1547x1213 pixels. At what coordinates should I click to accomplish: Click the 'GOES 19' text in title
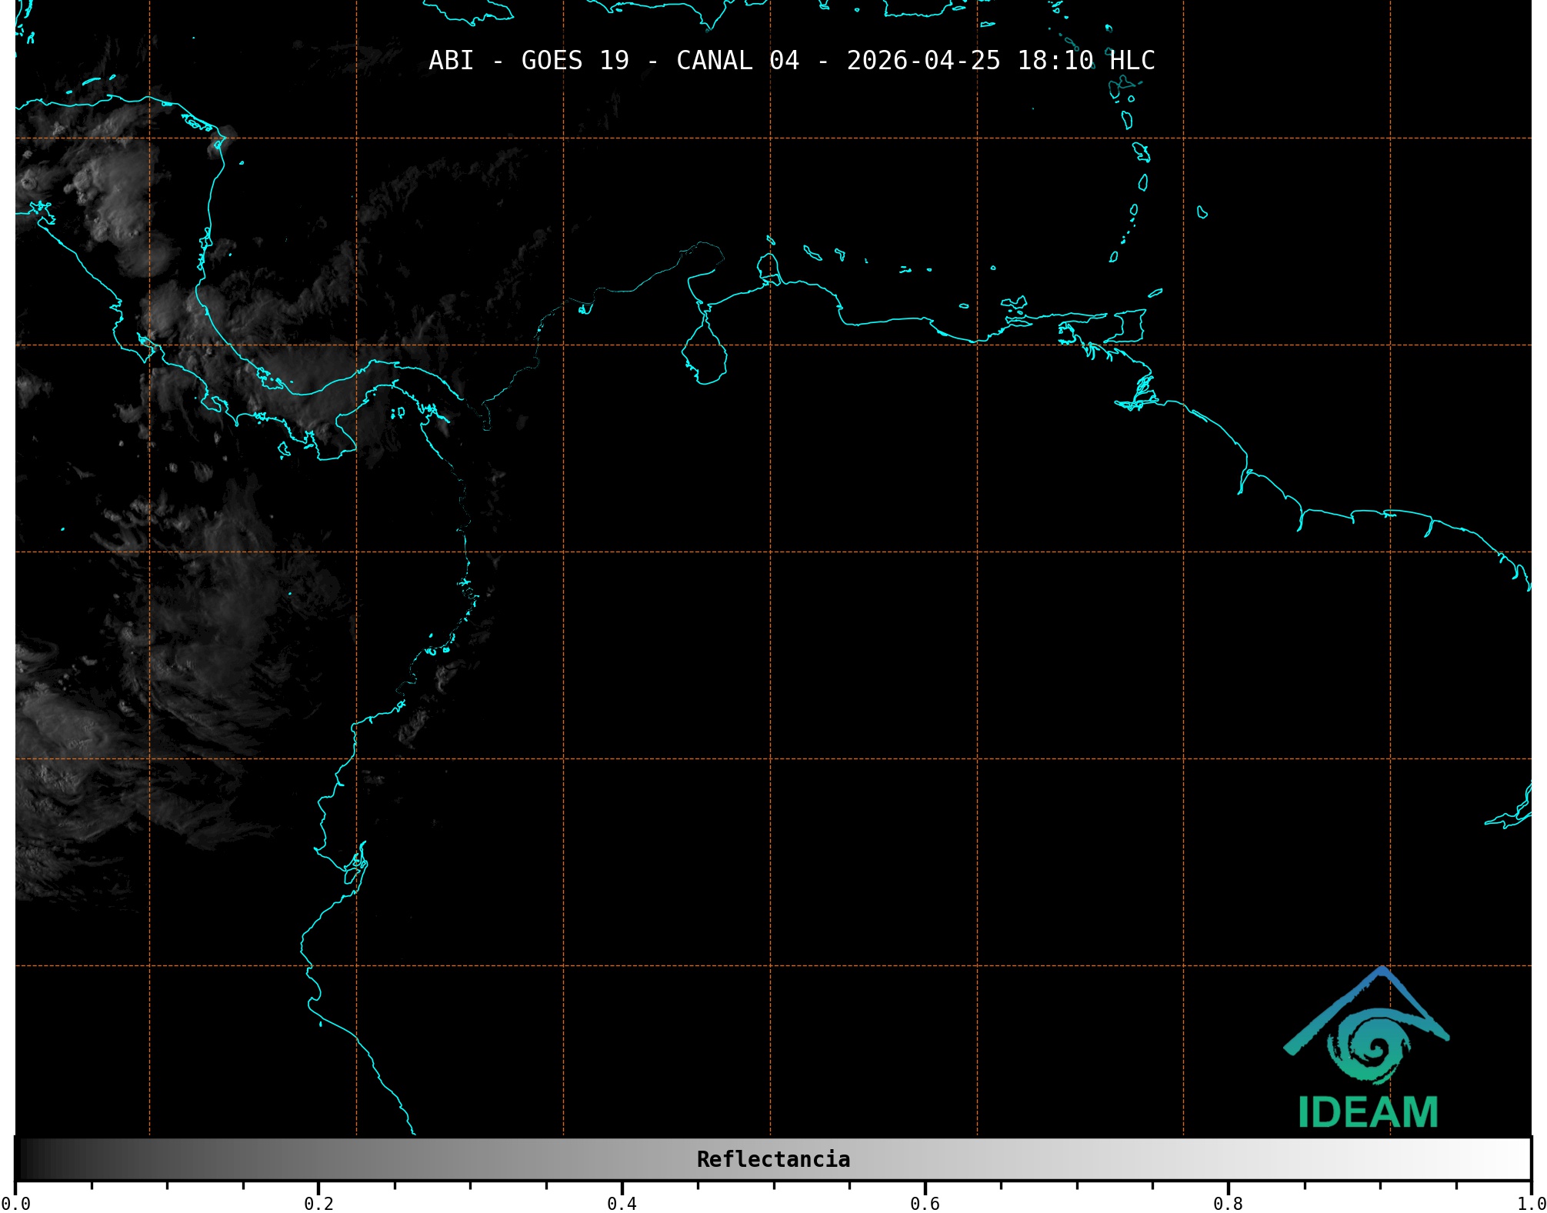tap(575, 61)
